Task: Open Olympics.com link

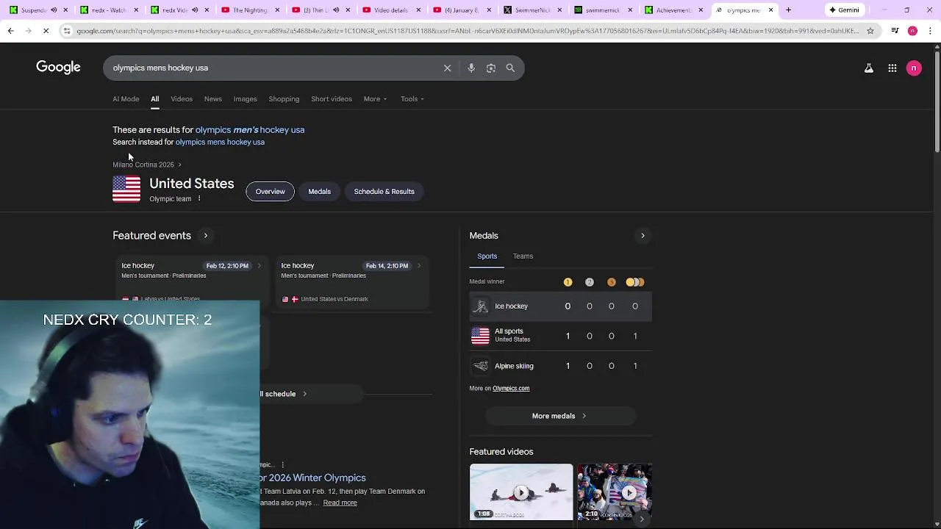Action: click(x=511, y=389)
